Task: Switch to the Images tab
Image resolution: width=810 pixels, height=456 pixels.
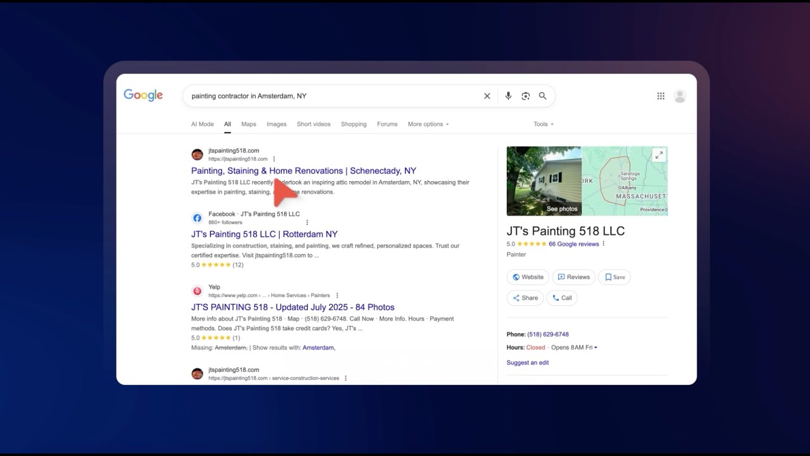Action: [x=277, y=124]
